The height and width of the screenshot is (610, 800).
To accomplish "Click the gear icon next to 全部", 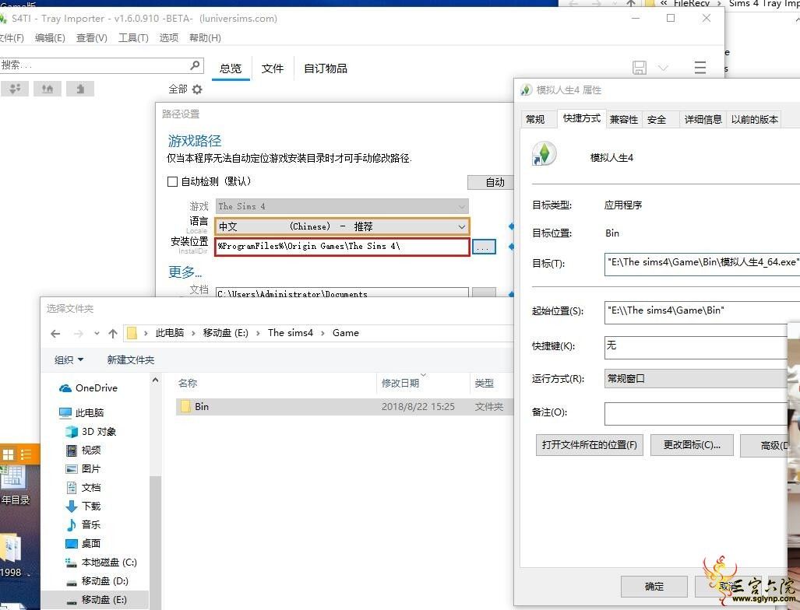I will [197, 89].
